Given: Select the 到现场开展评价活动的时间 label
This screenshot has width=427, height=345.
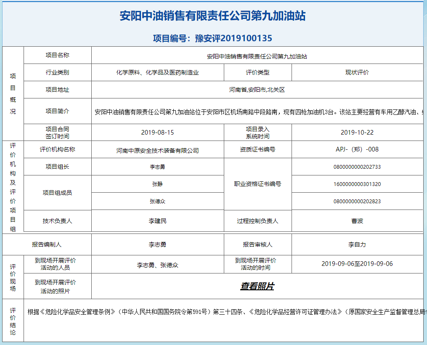Looking at the screenshot, I should click(x=255, y=264).
